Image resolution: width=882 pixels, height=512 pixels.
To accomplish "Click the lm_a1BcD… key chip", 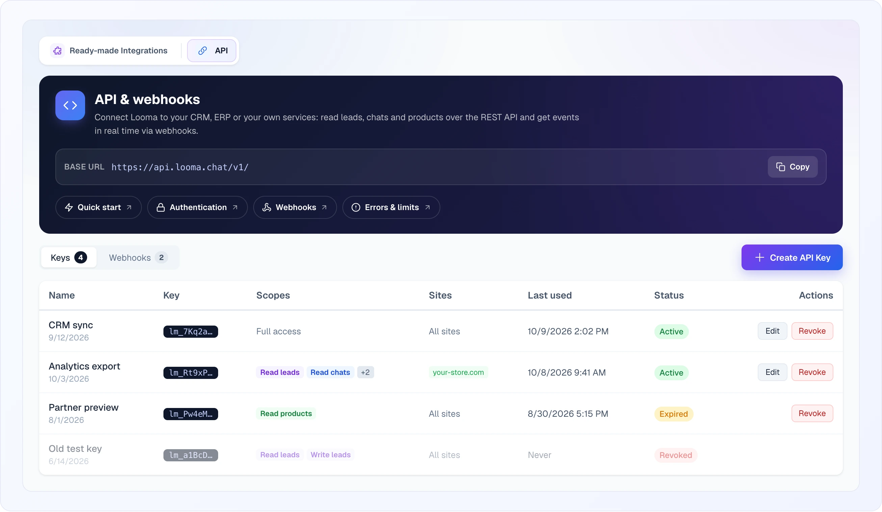I will [x=191, y=456].
